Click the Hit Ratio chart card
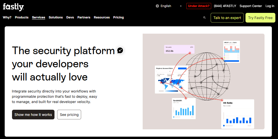278x139 pixels. point(238,114)
